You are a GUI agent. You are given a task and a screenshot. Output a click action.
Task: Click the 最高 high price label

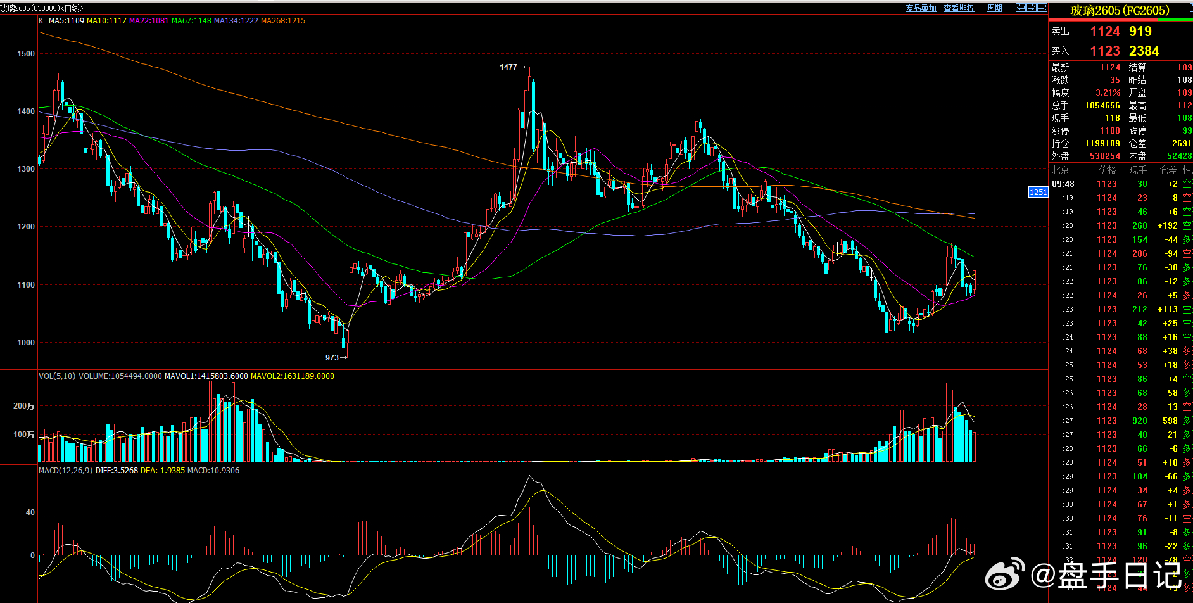[1137, 105]
